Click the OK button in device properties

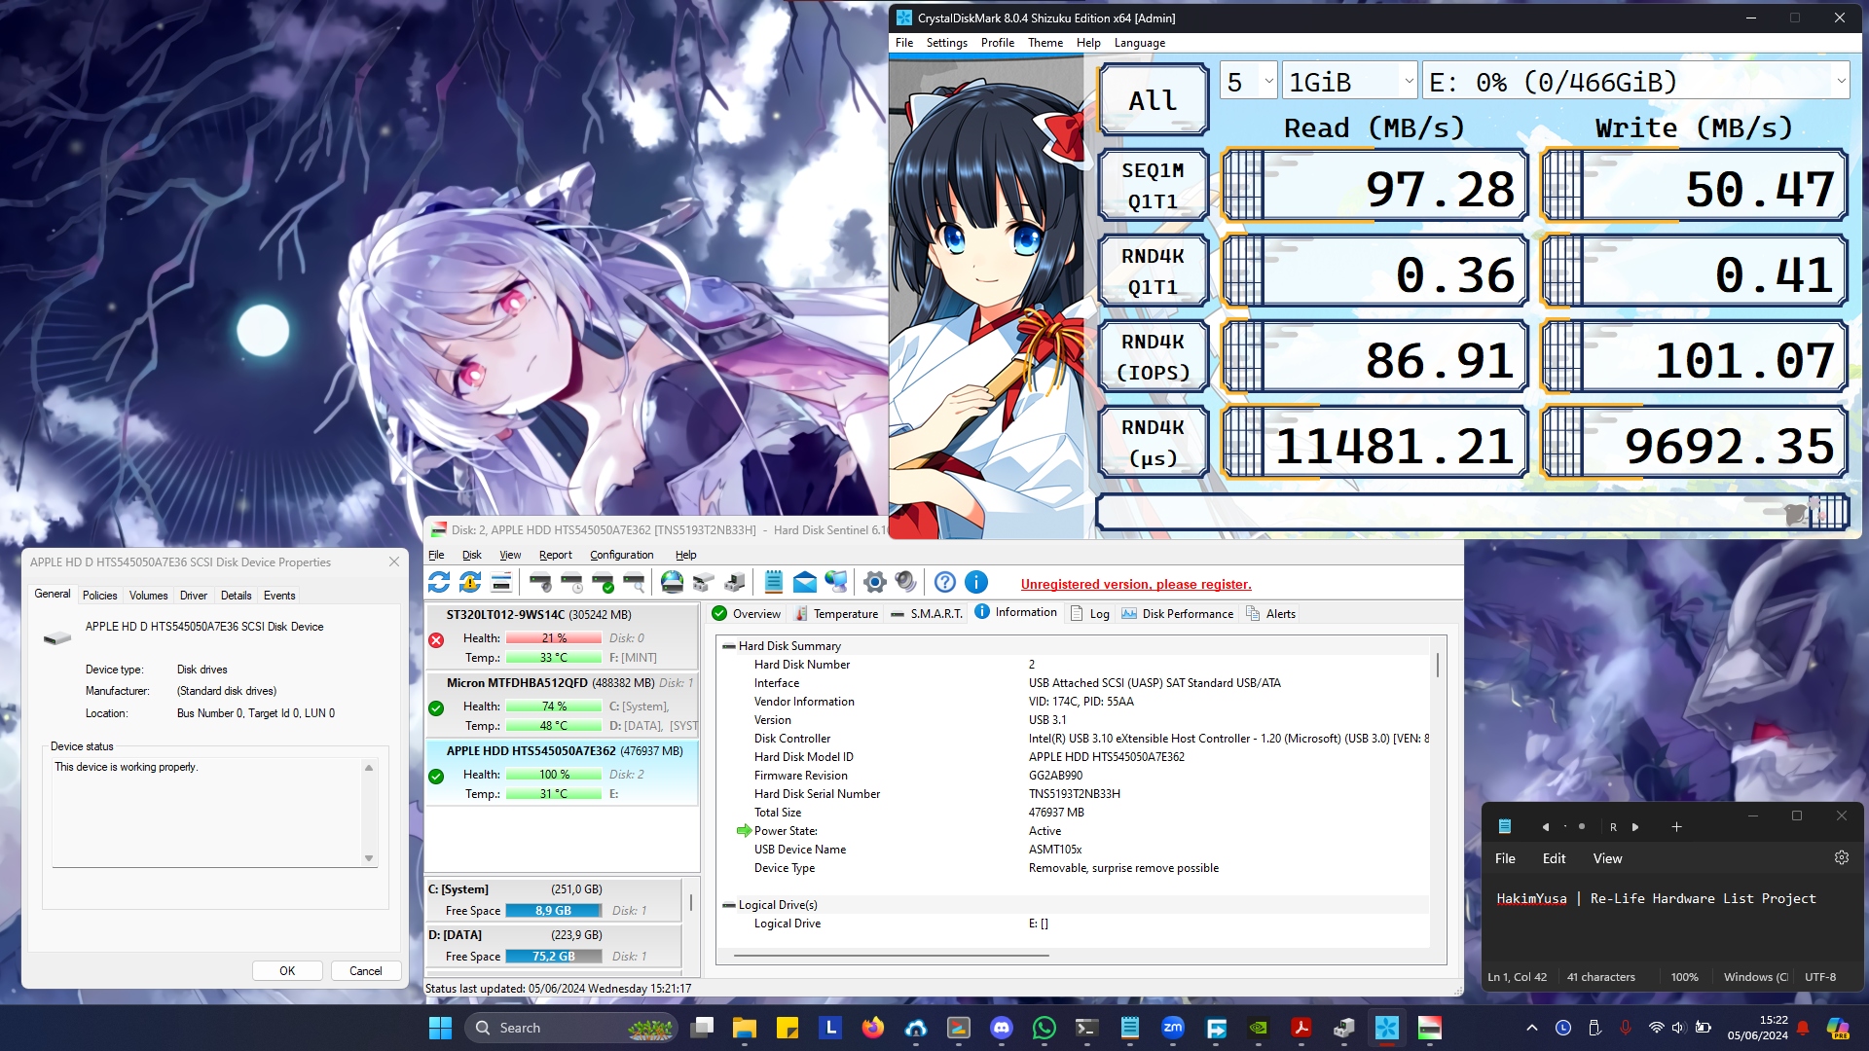pyautogui.click(x=287, y=970)
